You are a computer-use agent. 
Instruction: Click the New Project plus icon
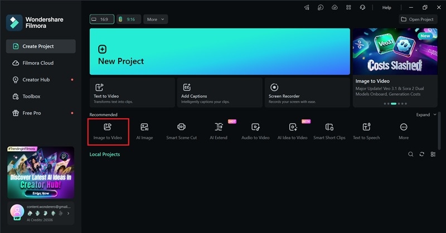[103, 49]
